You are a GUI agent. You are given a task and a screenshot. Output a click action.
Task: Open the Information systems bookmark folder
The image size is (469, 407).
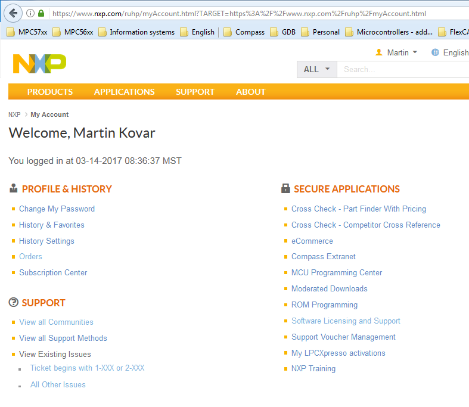pyautogui.click(x=136, y=32)
